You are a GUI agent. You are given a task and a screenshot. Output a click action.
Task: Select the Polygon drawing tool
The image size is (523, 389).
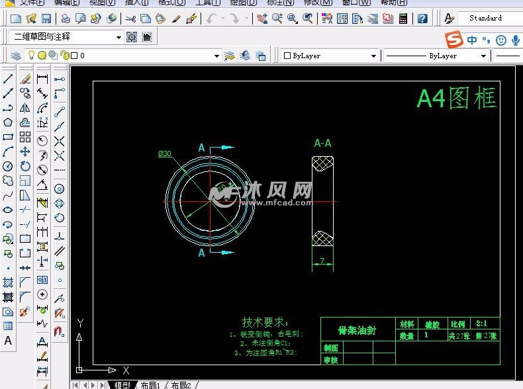tap(8, 122)
